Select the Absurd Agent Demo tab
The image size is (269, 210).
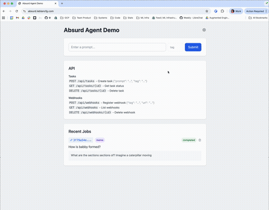click(x=38, y=3)
